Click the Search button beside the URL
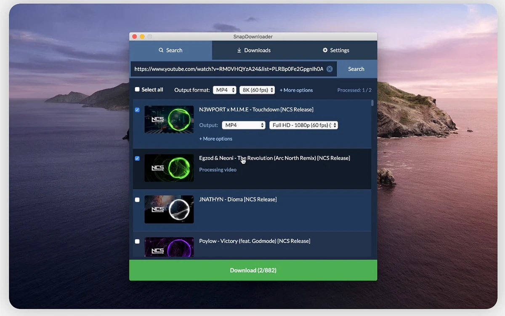Screen dimensions: 505x316 click(x=356, y=69)
